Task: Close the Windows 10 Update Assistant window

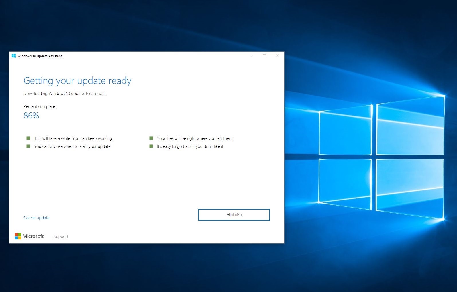Action: [x=277, y=56]
